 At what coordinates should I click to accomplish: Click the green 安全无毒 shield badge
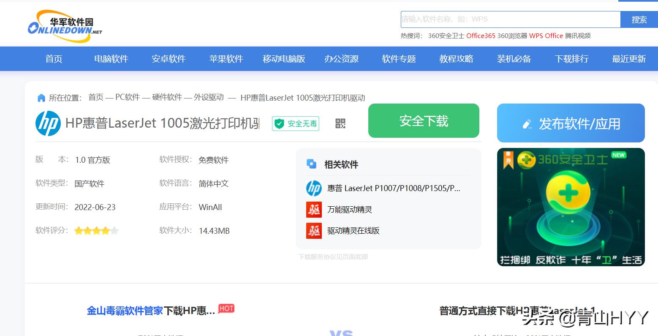click(x=295, y=123)
